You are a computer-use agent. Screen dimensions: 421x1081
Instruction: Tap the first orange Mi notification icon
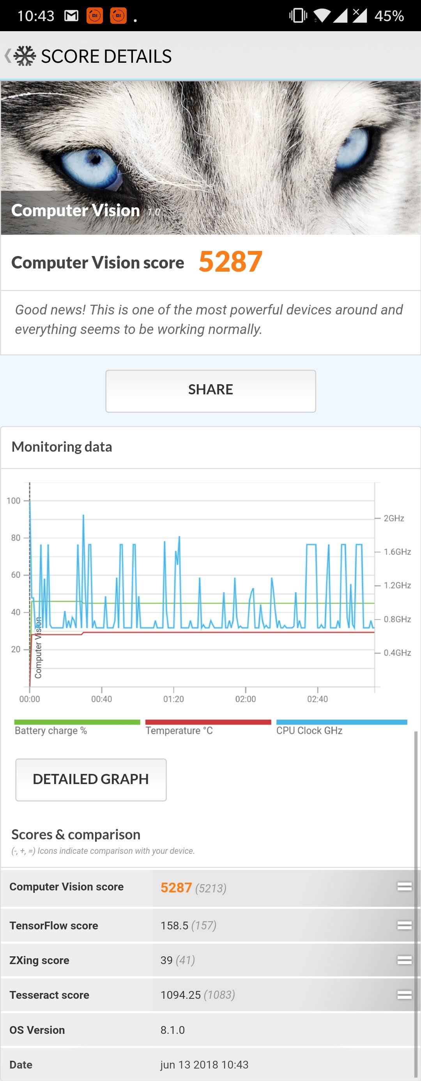94,16
